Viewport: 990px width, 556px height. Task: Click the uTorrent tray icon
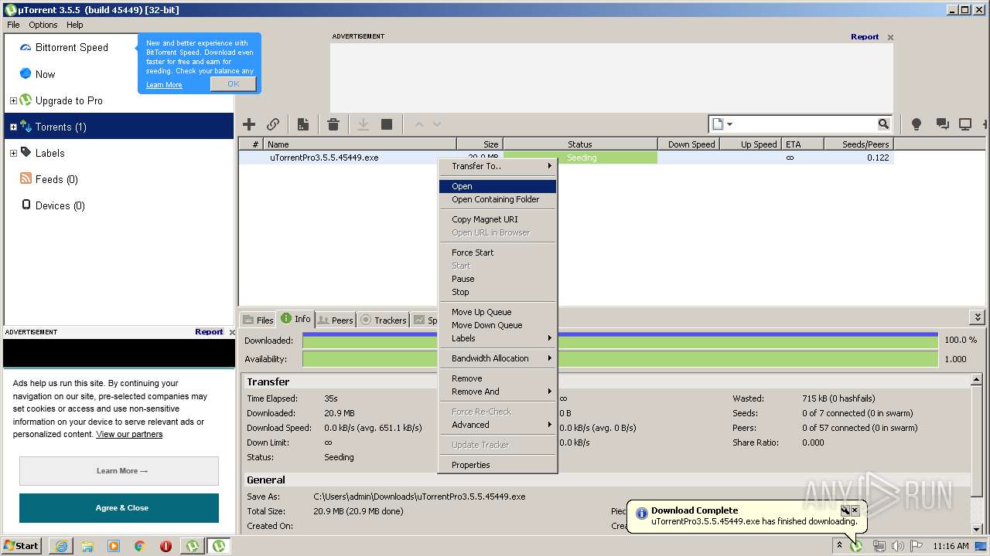[857, 546]
